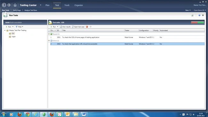Open the file explorer taskbar icon
208x117 pixels.
coord(76,114)
